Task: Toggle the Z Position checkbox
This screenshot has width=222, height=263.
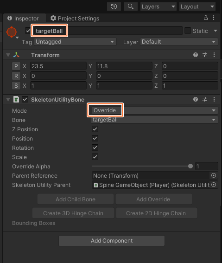Action: (x=95, y=129)
